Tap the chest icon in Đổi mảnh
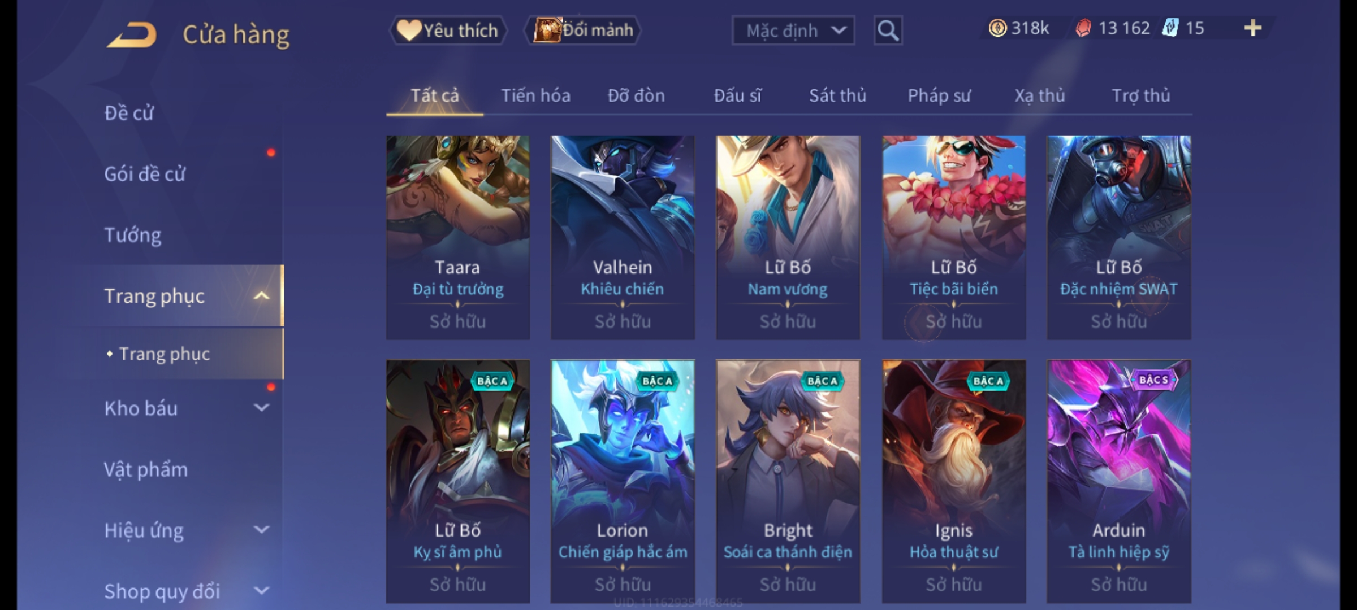The image size is (1357, 610). pyautogui.click(x=546, y=30)
